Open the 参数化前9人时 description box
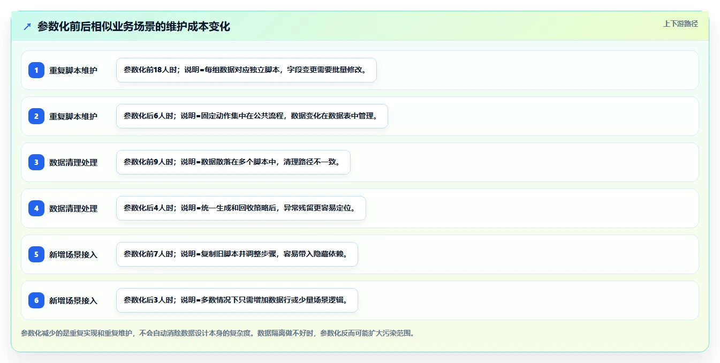 (233, 162)
